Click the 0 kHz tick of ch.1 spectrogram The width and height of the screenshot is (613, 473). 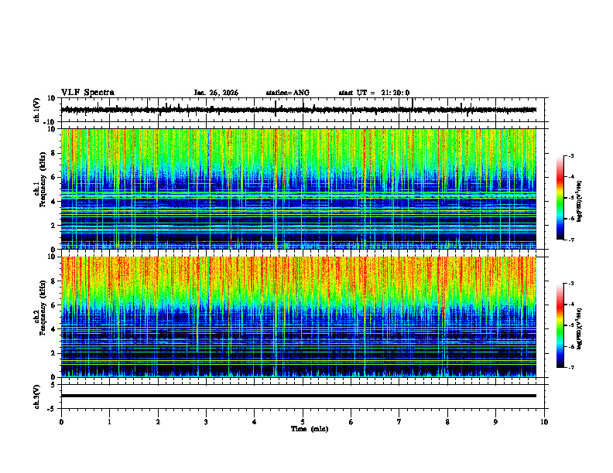[53, 250]
